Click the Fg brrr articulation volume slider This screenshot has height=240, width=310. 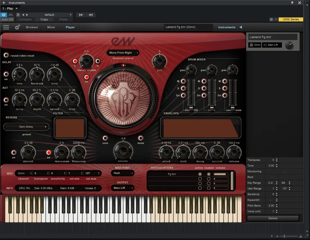pyautogui.click(x=221, y=174)
